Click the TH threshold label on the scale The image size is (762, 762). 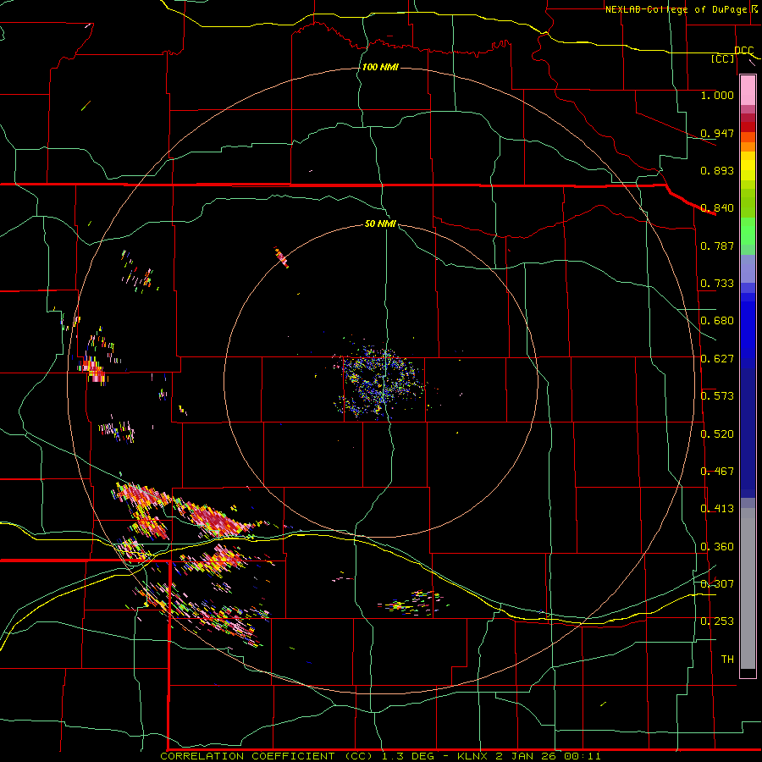click(x=727, y=660)
